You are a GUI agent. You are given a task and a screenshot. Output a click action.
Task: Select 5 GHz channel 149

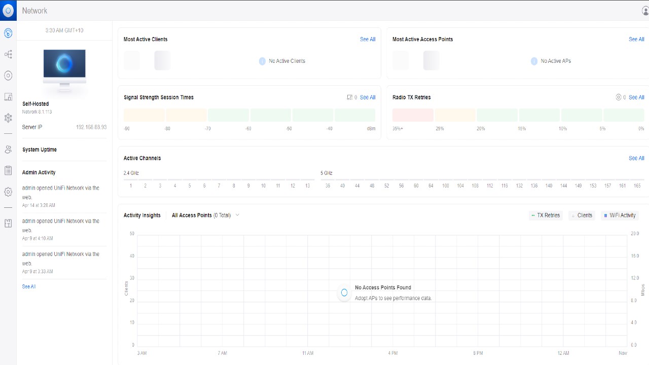coord(578,186)
